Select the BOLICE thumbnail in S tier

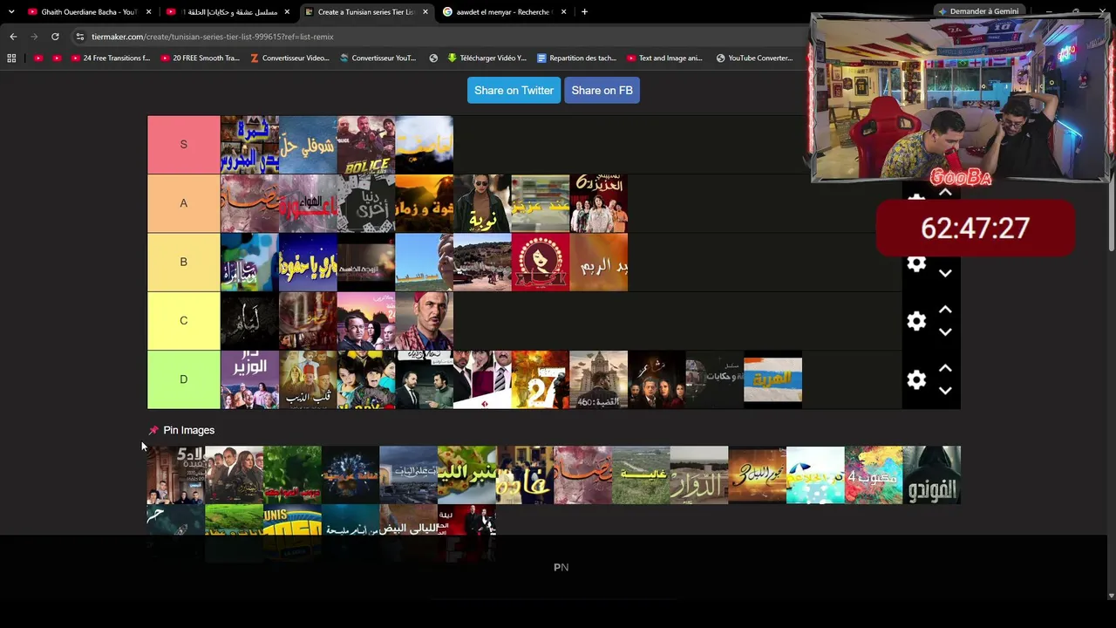coord(366,145)
